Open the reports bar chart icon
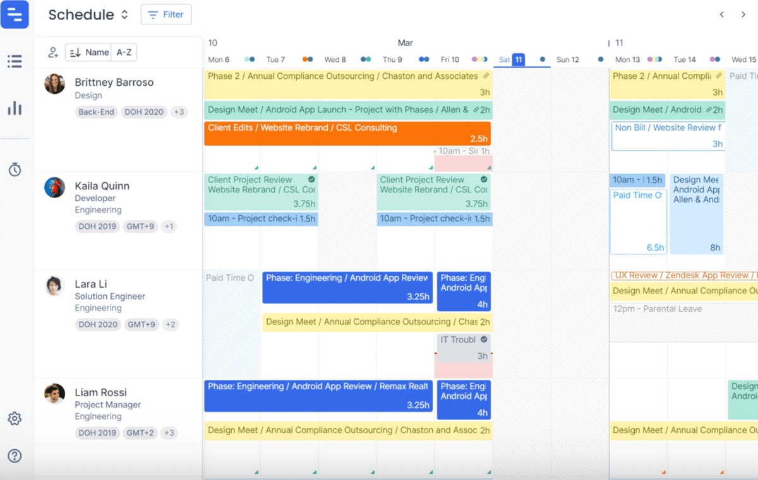Screen dimensions: 758x480 15,108
